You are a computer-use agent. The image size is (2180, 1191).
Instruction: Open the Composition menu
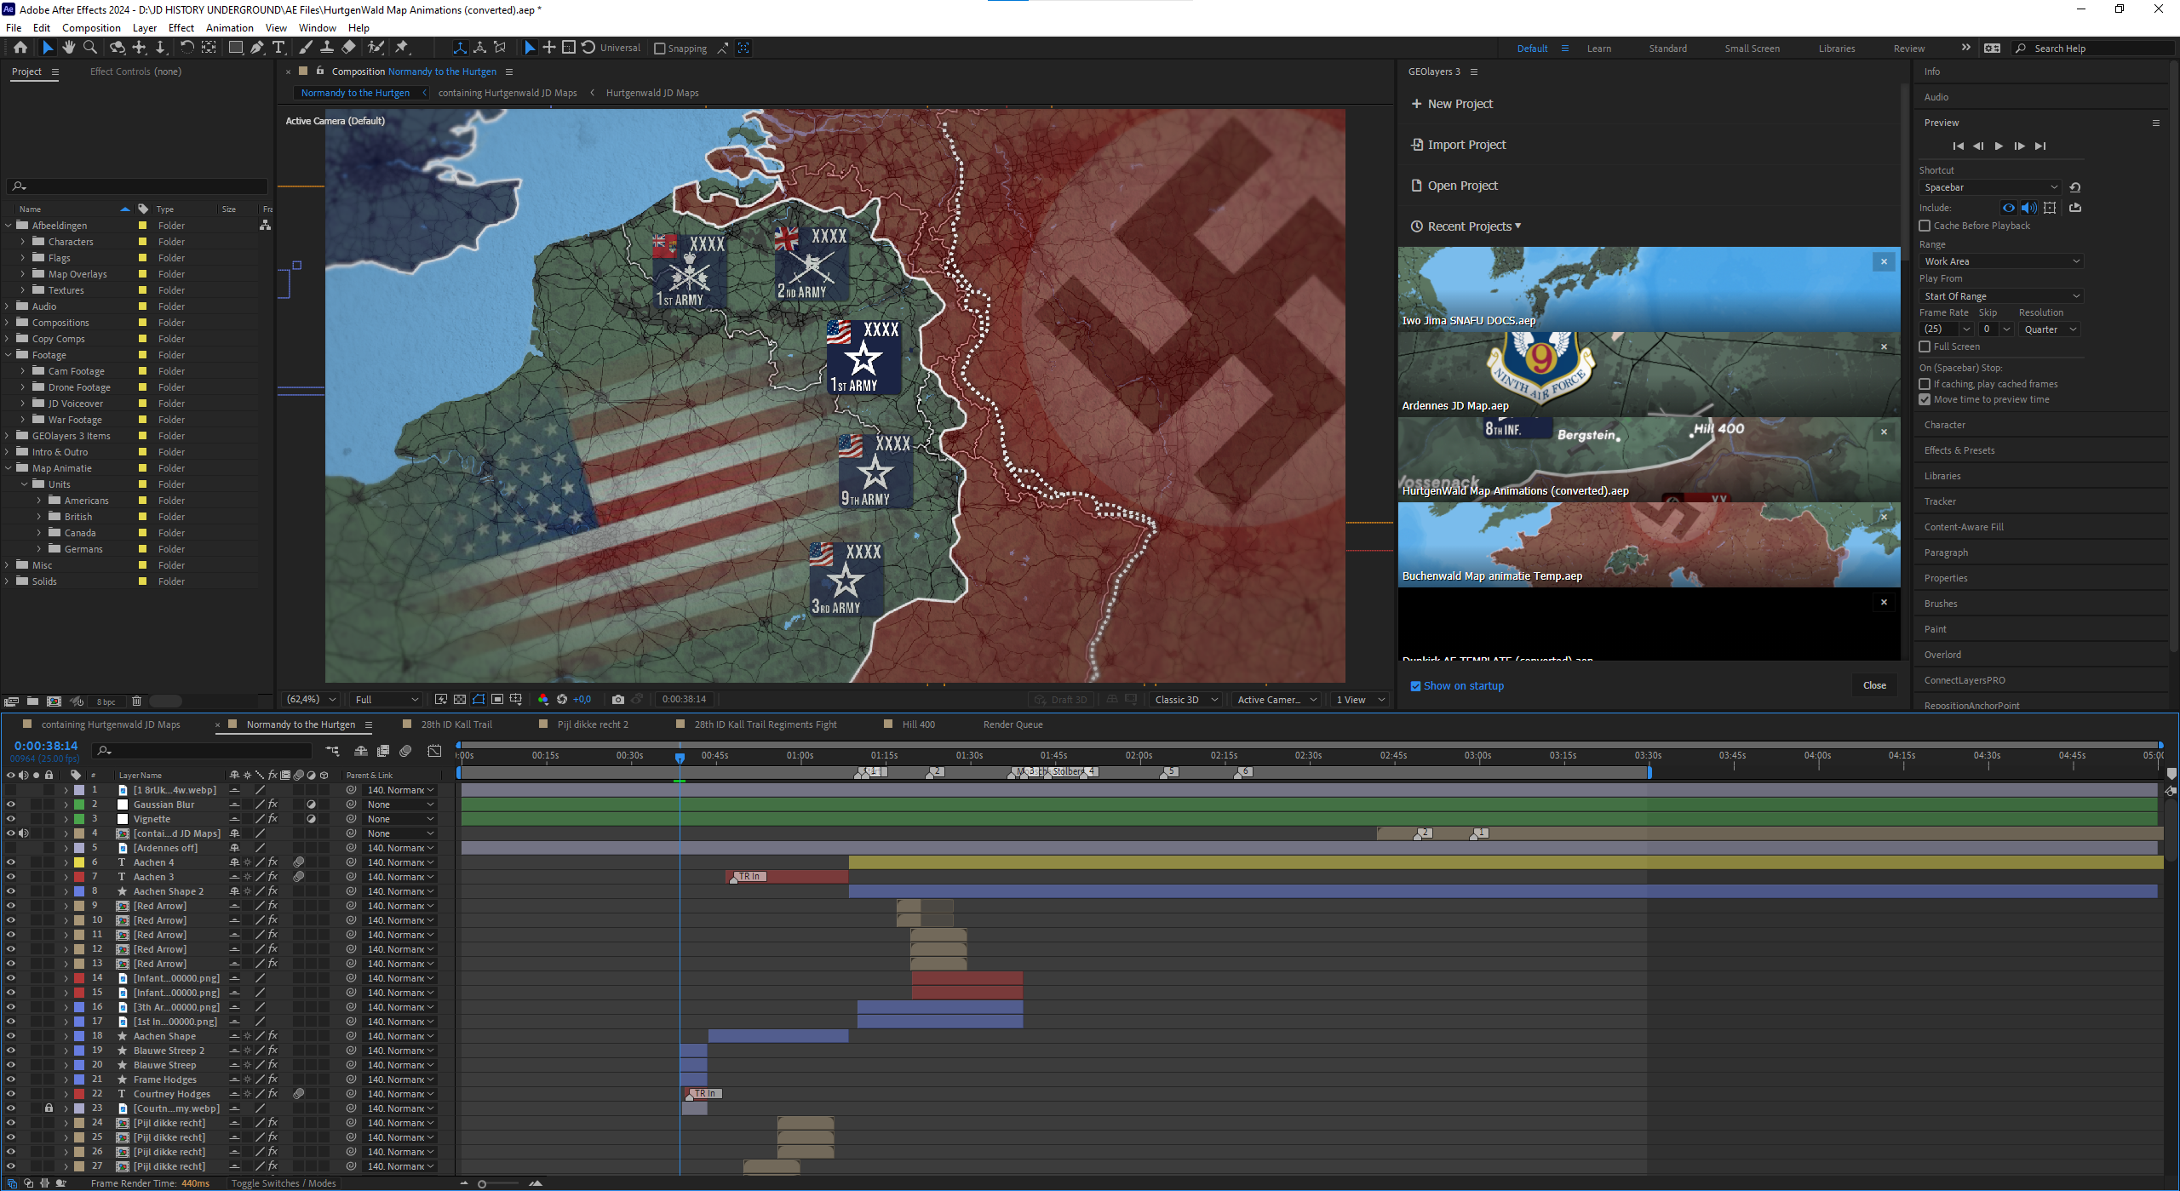pyautogui.click(x=91, y=28)
